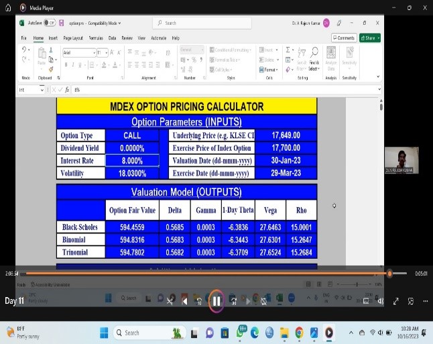Viewport: 433px width, 344px height.
Task: Go to Media Player home
Action: tap(8, 8)
